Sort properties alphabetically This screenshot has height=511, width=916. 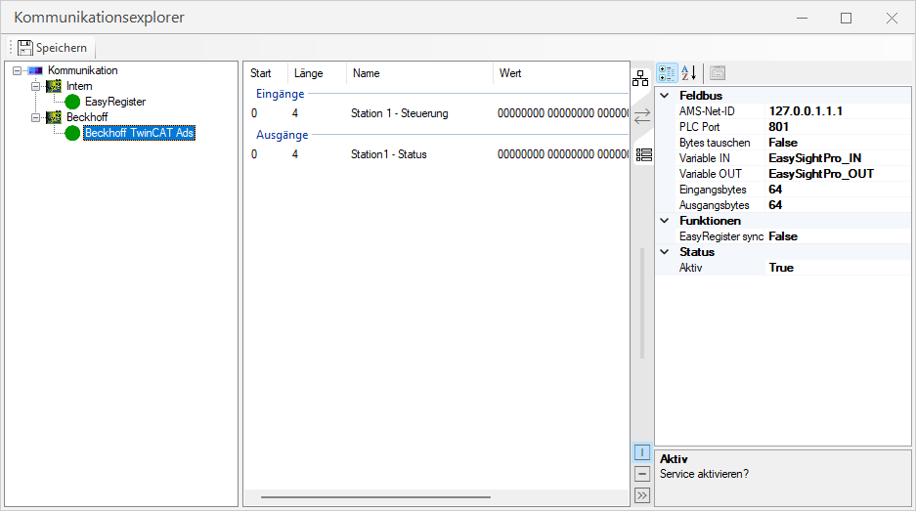(688, 72)
